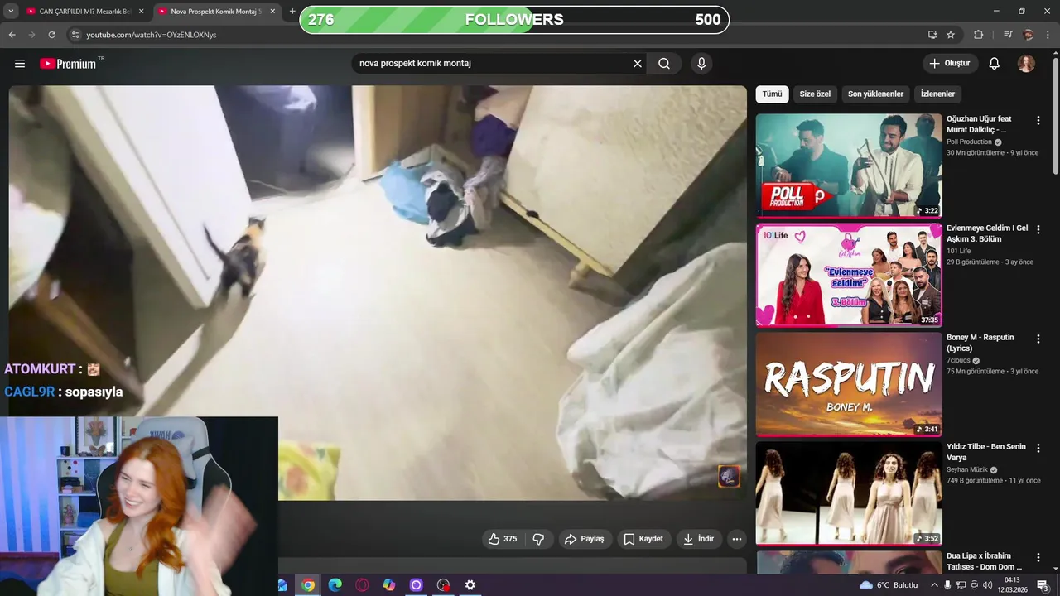Viewport: 1060px width, 596px height.
Task: Open the Windows notification center icon
Action: 1043,585
